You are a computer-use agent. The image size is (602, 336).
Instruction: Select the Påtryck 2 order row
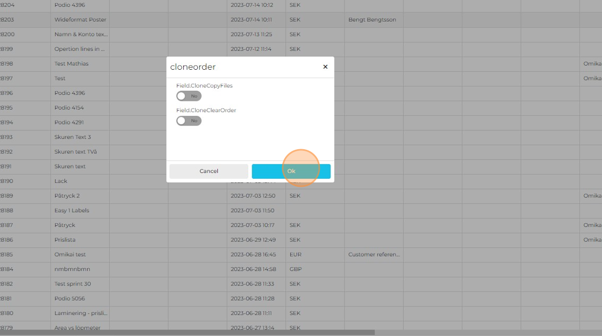pyautogui.click(x=67, y=196)
